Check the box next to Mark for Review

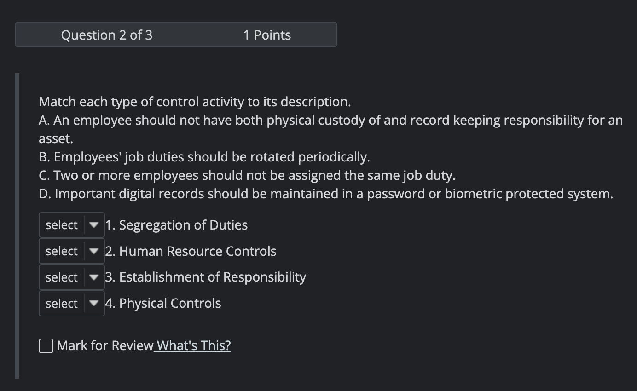click(x=46, y=345)
